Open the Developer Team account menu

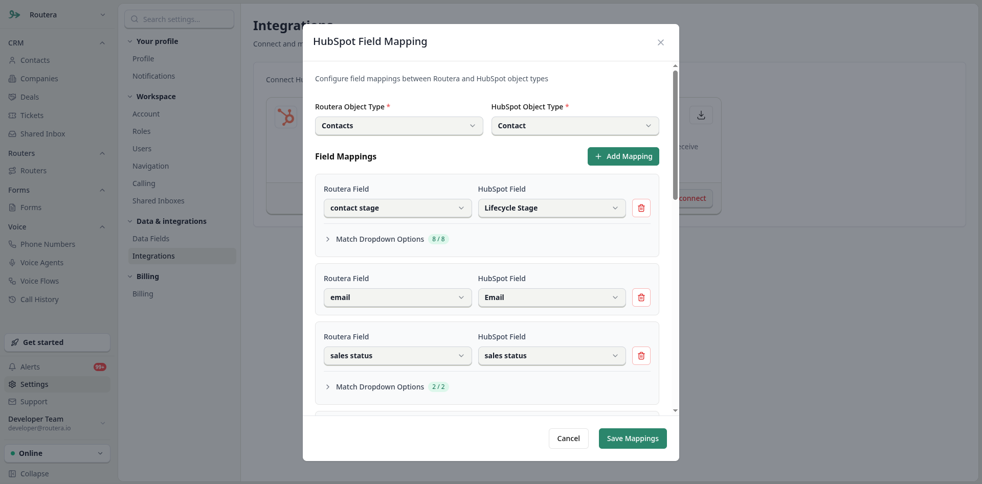[57, 423]
